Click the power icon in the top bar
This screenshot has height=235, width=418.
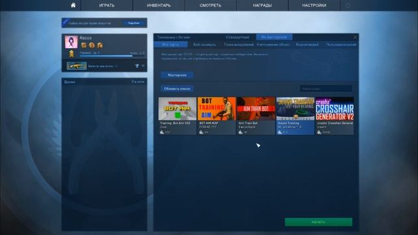347,5
